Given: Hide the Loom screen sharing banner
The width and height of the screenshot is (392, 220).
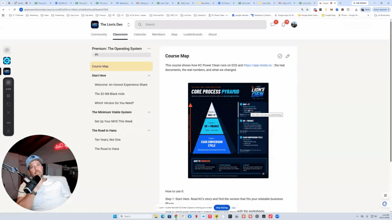Looking at the screenshot, I should click(x=234, y=207).
